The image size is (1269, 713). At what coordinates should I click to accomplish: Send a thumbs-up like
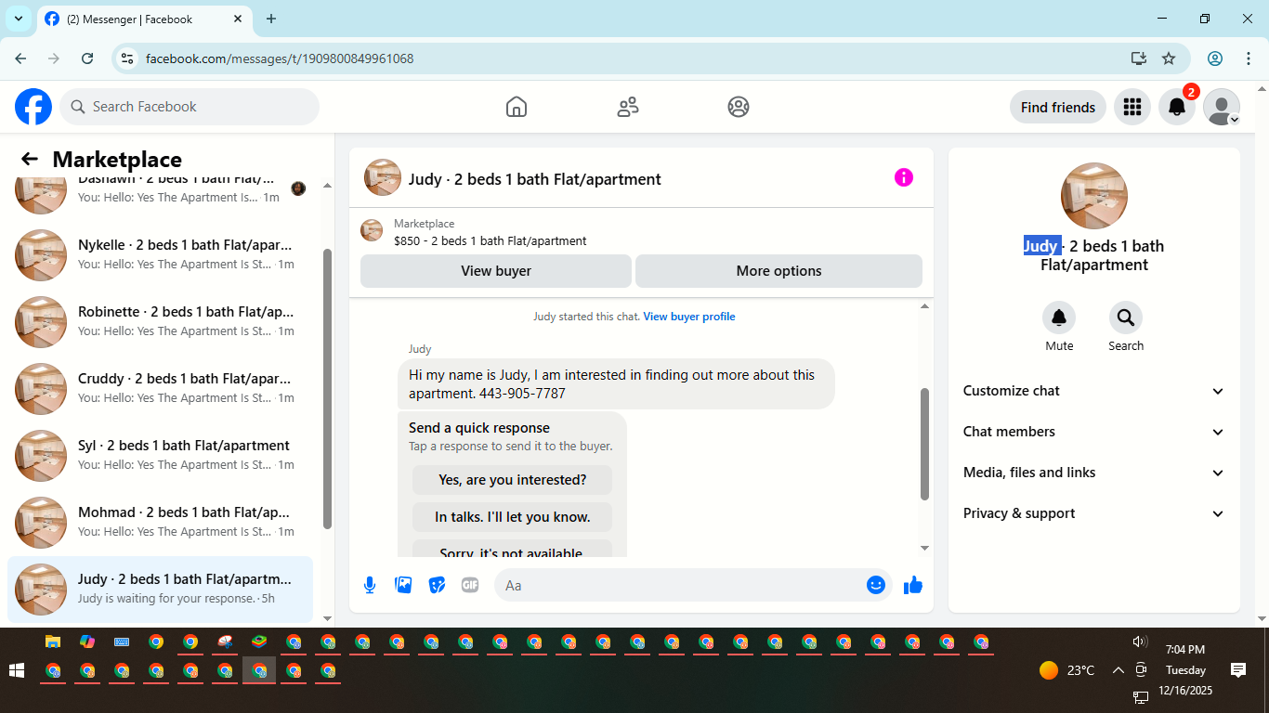click(913, 585)
